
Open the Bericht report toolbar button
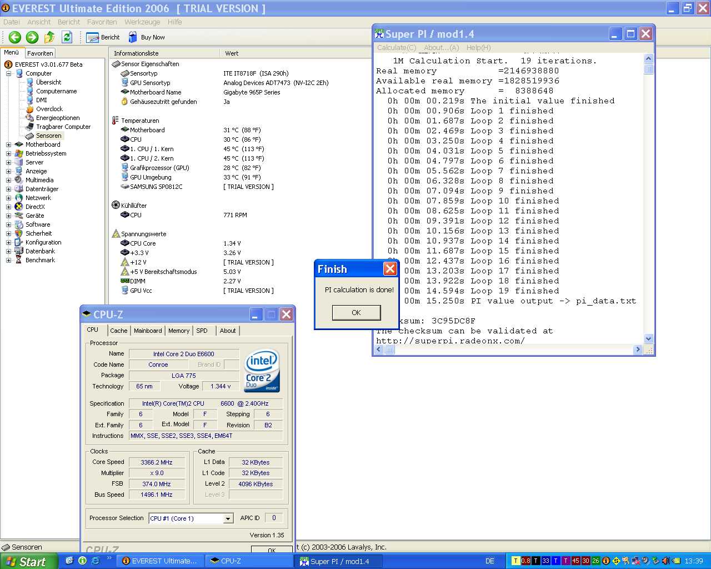tap(103, 37)
